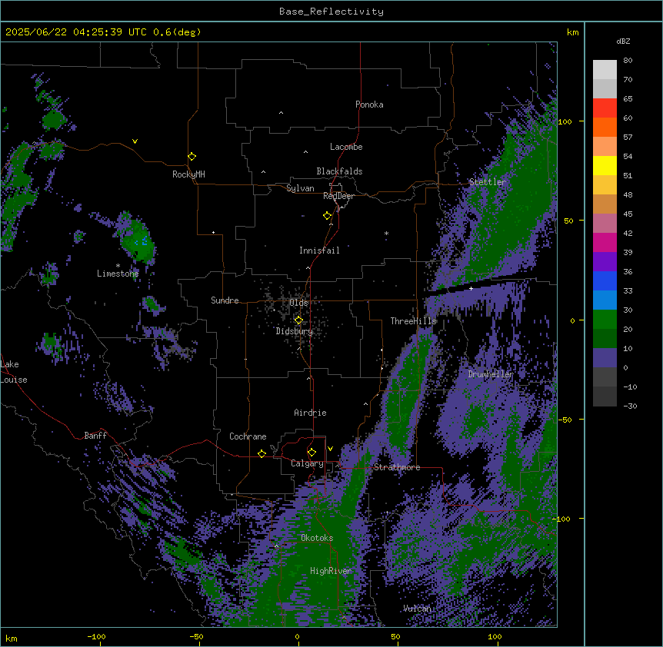Click the yellow diamond marker above Calgary label
The image size is (663, 647).
[x=312, y=453]
